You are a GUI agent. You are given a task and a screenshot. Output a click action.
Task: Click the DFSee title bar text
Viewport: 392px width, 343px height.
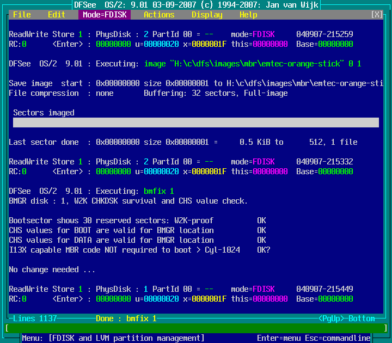tap(196, 5)
